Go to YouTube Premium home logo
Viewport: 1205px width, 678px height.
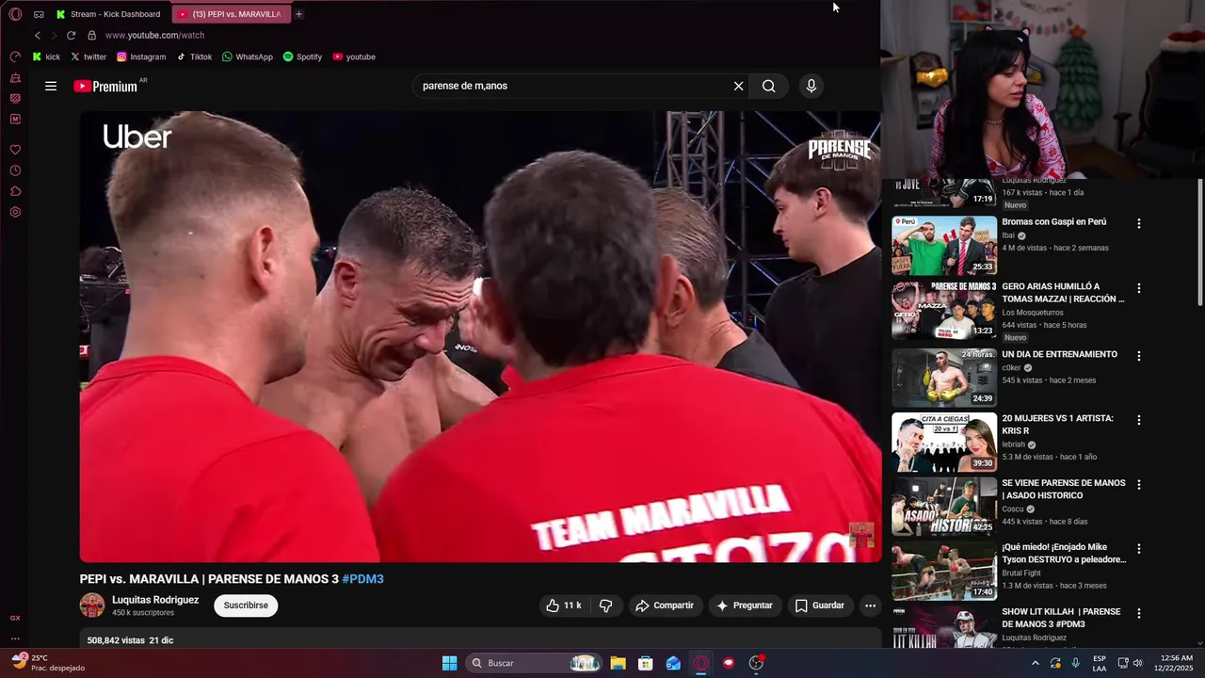(105, 86)
